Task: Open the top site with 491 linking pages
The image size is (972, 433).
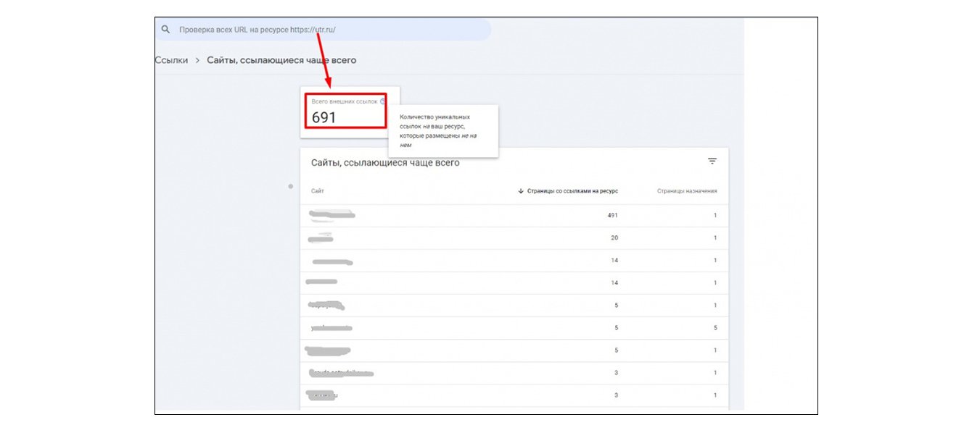Action: [x=331, y=214]
